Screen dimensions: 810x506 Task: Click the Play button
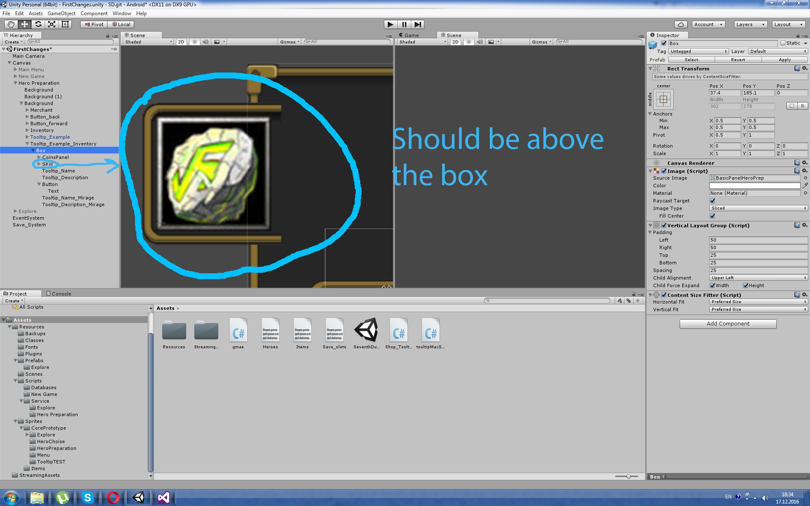(391, 24)
